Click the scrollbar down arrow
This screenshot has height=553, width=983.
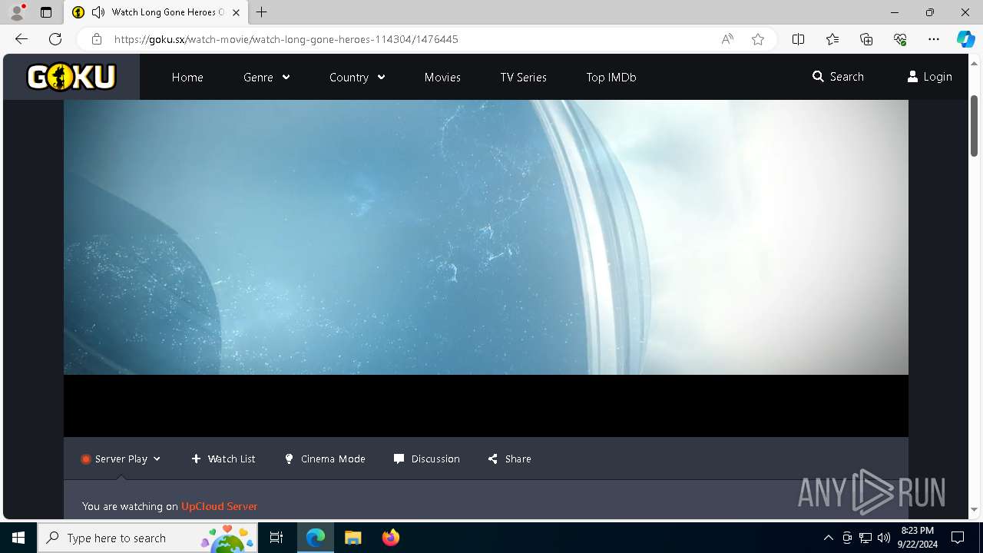pyautogui.click(x=974, y=509)
